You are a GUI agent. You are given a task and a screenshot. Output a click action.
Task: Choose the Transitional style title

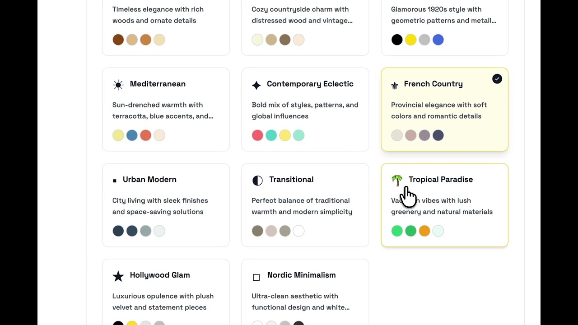[x=291, y=180]
